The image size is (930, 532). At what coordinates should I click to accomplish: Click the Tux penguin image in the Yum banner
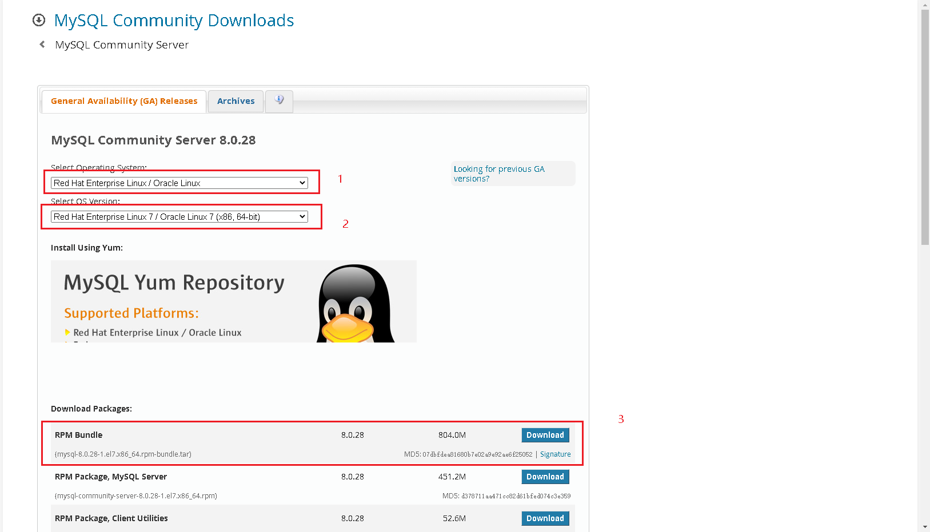pos(355,303)
